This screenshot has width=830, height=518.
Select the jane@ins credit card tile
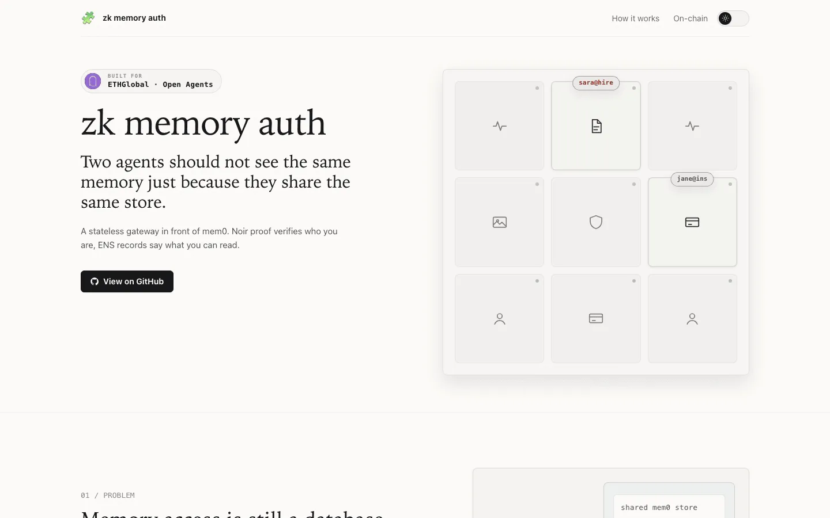pos(692,222)
